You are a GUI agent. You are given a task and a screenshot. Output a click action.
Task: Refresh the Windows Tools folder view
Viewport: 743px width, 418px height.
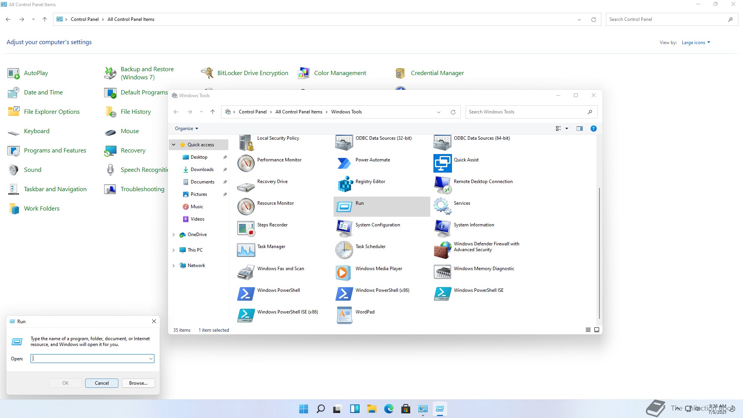tap(453, 112)
